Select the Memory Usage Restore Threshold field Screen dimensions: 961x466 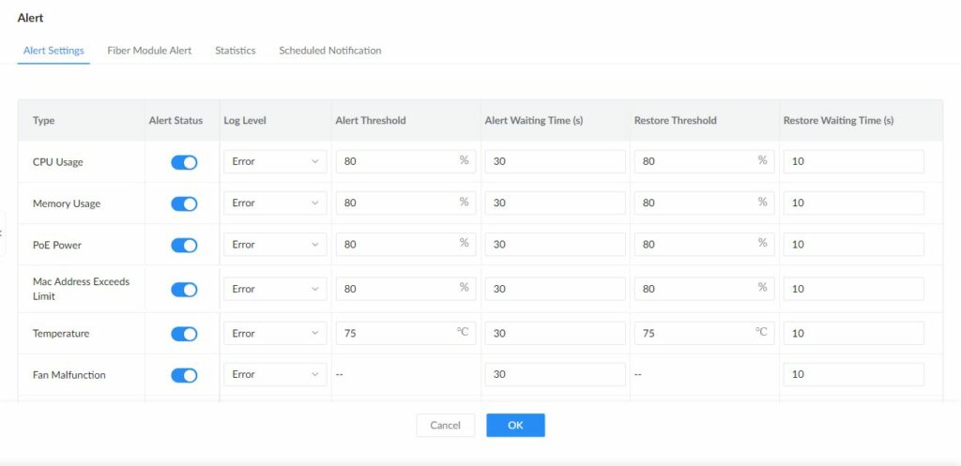point(704,203)
